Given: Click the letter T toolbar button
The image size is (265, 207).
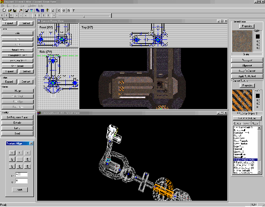Looking at the screenshot, I should [x=74, y=10].
